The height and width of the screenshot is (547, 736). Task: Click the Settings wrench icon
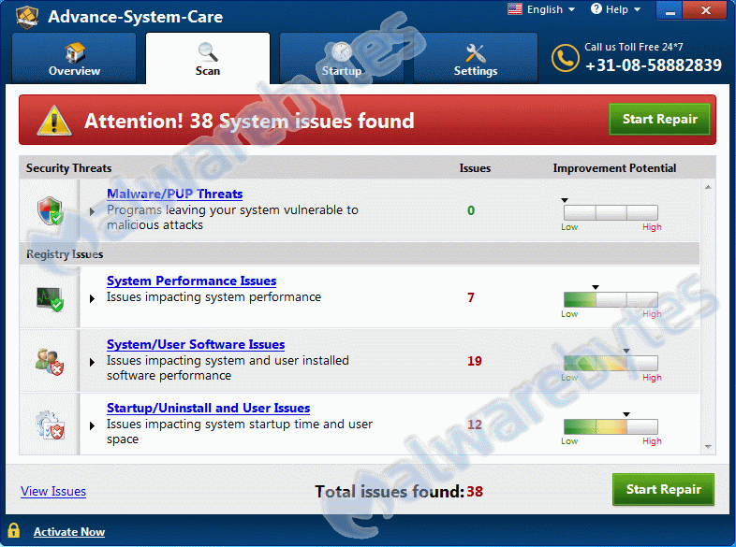click(475, 53)
